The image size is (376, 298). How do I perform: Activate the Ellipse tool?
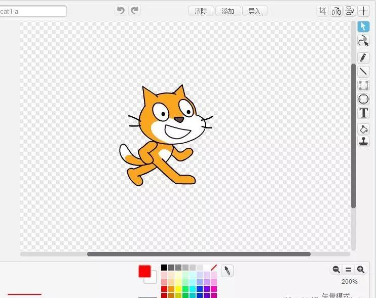click(363, 99)
